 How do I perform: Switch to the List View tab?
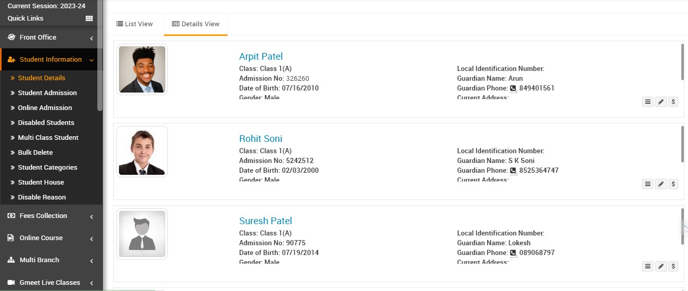coord(134,24)
